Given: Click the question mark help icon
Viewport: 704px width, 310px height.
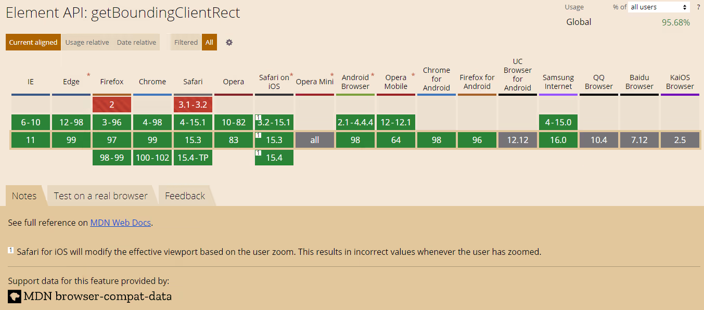Looking at the screenshot, I should click(x=698, y=7).
